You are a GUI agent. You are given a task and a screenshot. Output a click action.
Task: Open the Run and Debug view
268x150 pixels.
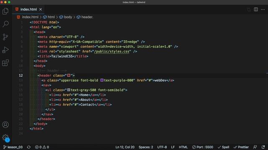click(5, 50)
